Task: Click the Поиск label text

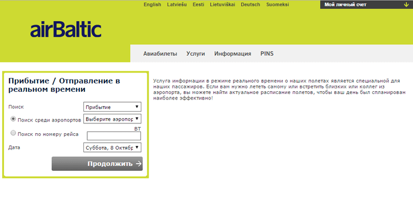Action: tap(16, 107)
